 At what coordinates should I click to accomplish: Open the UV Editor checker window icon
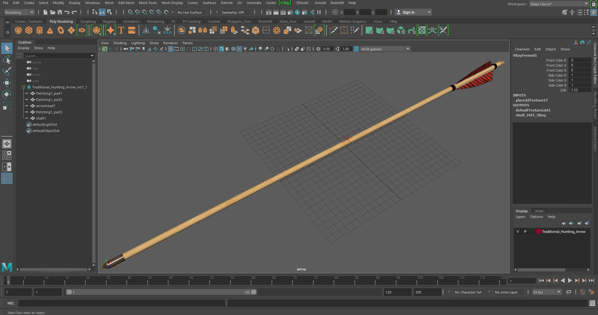tap(422, 30)
